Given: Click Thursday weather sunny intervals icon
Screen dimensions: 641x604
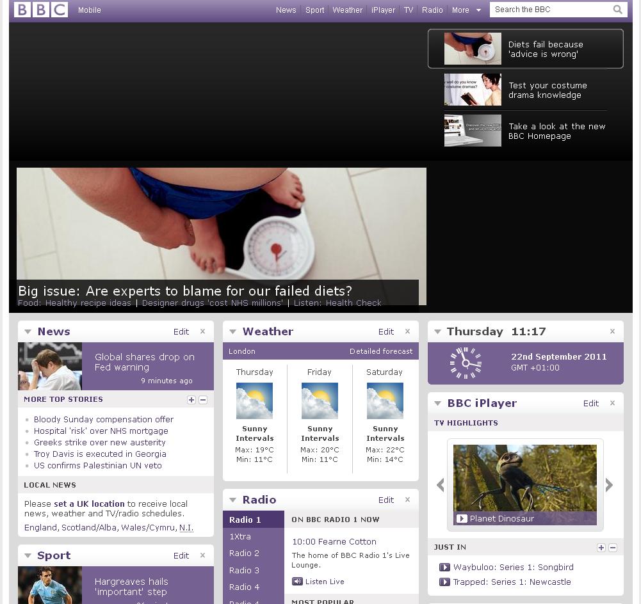Looking at the screenshot, I should click(x=254, y=401).
